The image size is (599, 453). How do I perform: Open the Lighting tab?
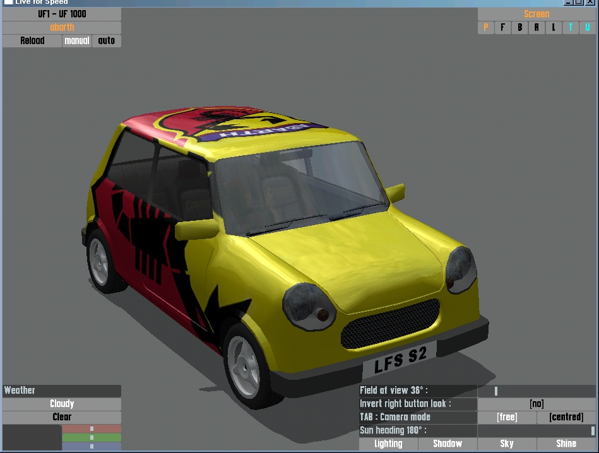pyautogui.click(x=388, y=444)
